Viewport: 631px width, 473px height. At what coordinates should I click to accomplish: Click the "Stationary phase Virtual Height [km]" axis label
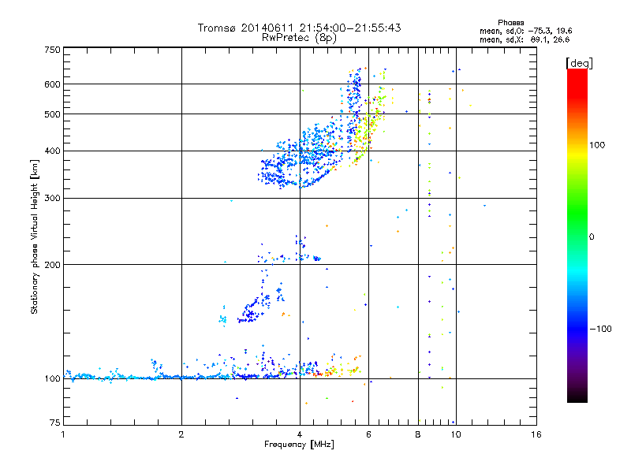coord(35,236)
